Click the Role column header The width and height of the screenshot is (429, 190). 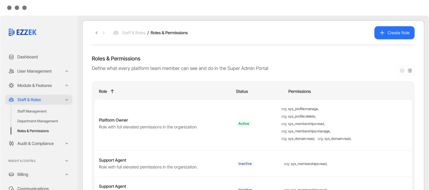(103, 91)
